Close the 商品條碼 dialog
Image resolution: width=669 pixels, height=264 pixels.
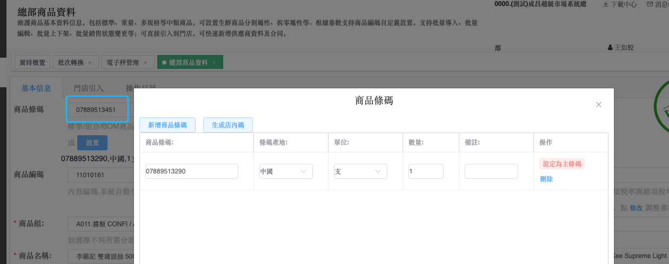click(x=598, y=105)
